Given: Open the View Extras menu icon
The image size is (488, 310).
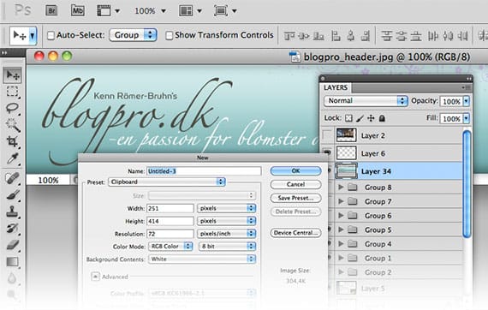Looking at the screenshot, I should (108, 11).
